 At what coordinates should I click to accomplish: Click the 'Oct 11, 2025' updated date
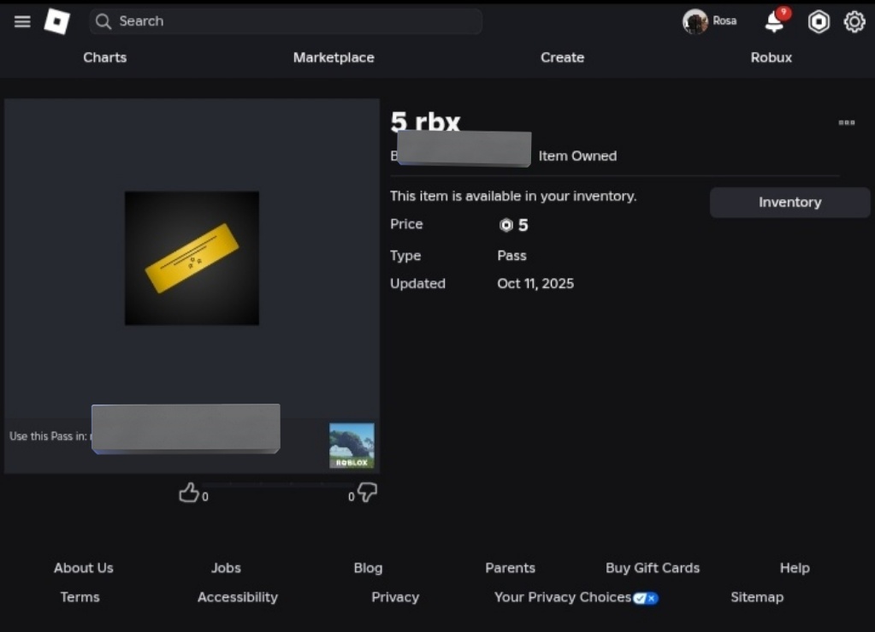coord(535,283)
